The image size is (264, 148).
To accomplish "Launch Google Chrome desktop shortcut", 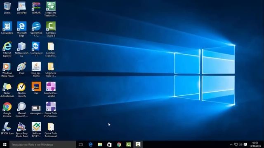I will click(x=7, y=106).
